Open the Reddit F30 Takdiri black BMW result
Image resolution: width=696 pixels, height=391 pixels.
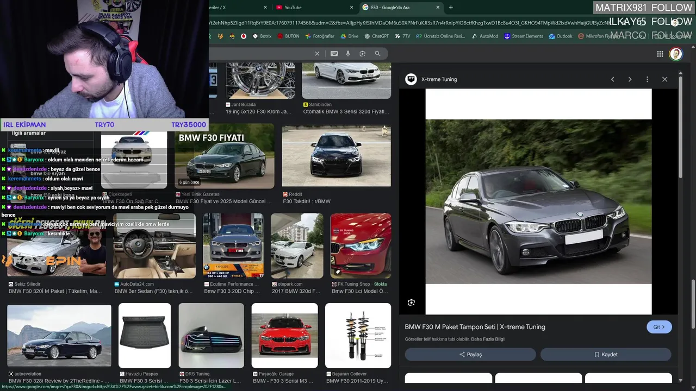click(336, 156)
